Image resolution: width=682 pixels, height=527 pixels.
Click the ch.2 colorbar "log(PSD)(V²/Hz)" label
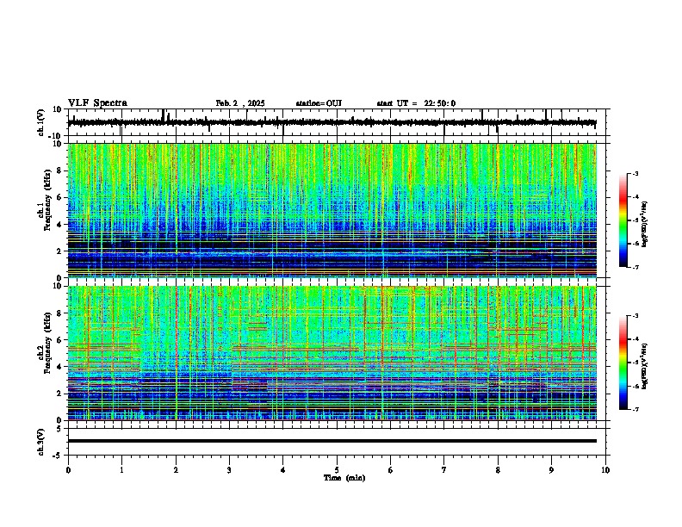point(644,366)
